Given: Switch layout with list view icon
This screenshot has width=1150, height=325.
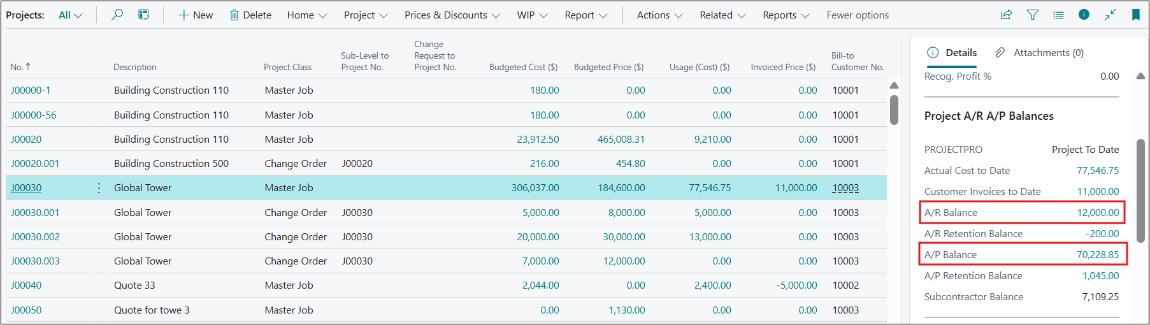Looking at the screenshot, I should click(1058, 15).
